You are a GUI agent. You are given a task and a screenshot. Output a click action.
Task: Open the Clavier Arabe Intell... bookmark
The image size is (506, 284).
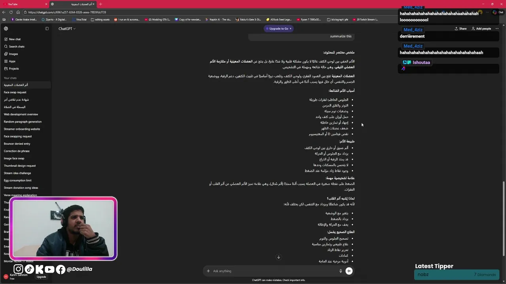pos(24,19)
